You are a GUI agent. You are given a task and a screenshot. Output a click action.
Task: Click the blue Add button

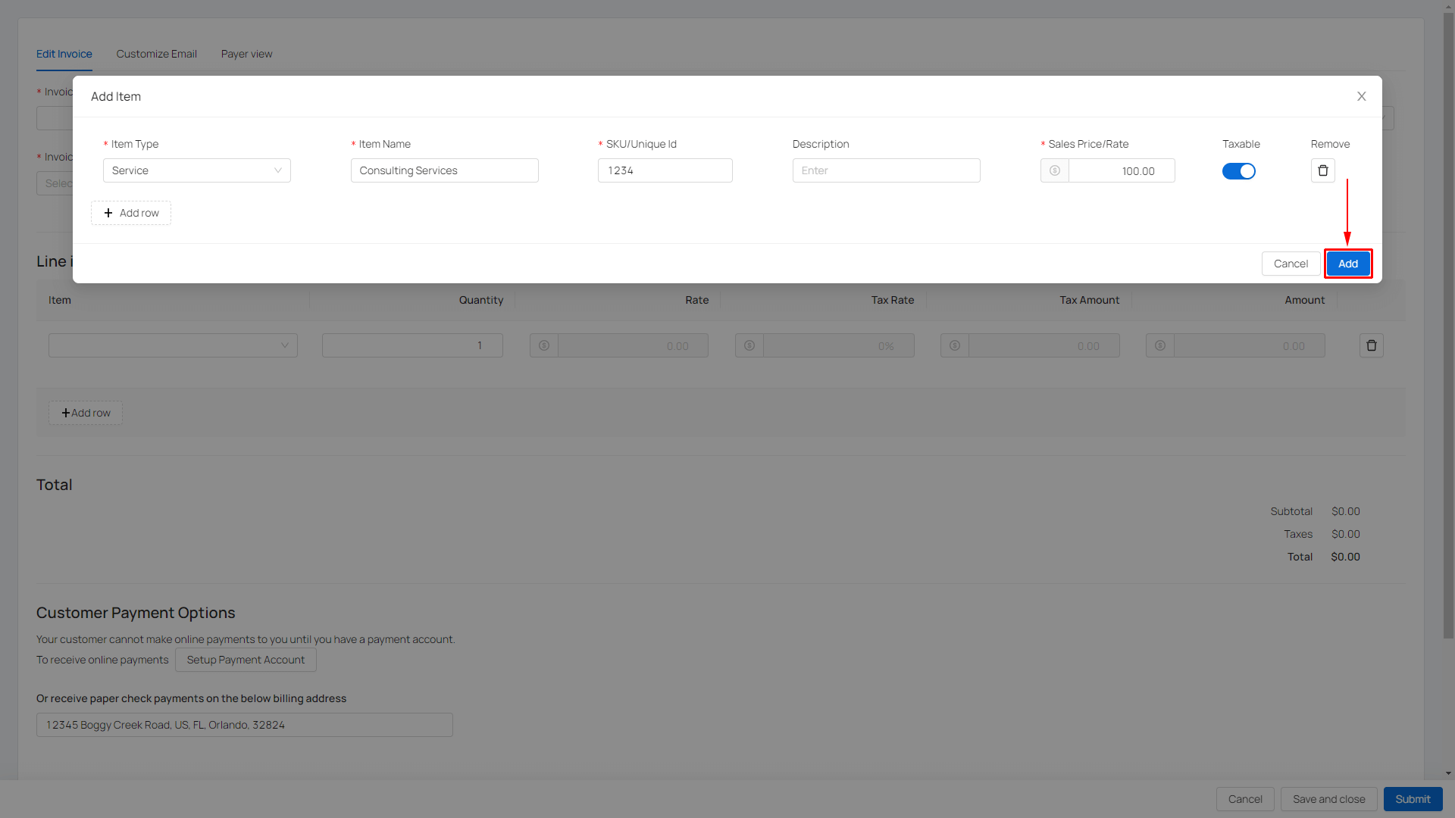(x=1347, y=264)
